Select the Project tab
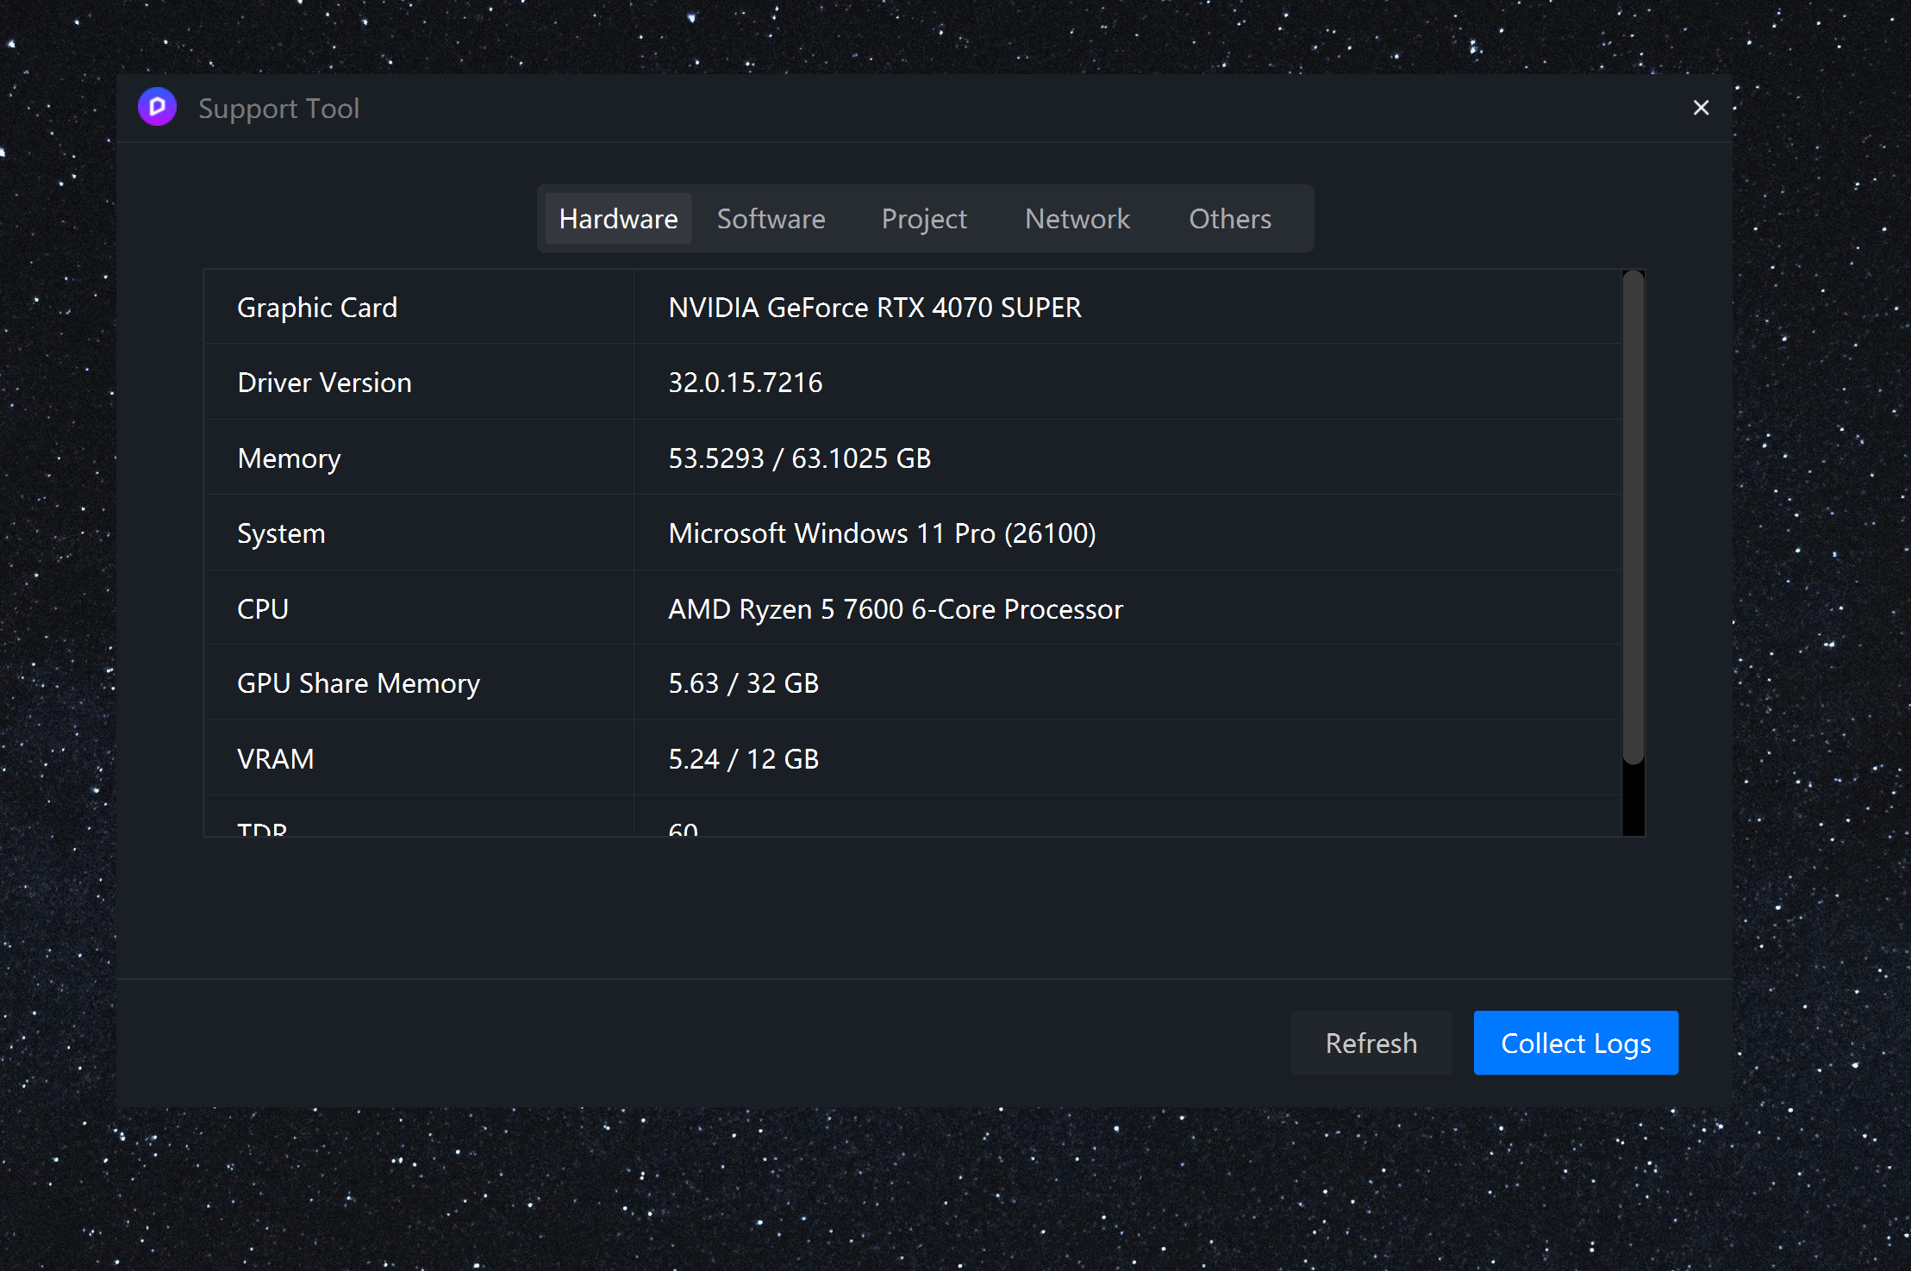This screenshot has width=1911, height=1271. pyautogui.click(x=923, y=219)
